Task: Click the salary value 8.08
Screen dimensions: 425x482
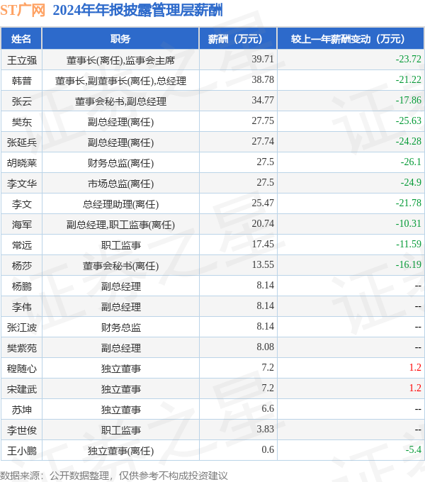Action: coord(266,347)
